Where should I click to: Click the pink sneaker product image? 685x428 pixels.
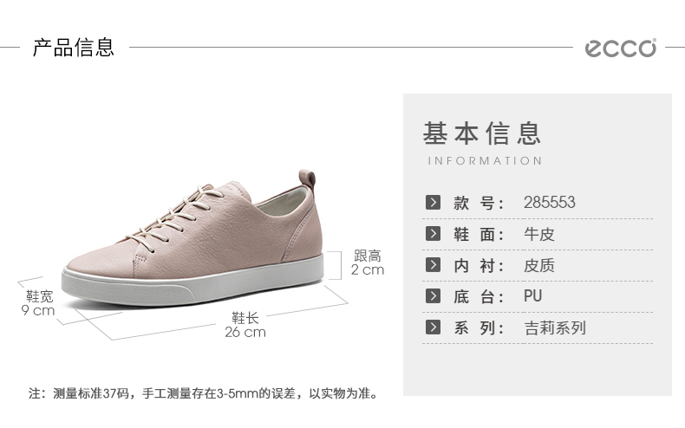pyautogui.click(x=193, y=238)
